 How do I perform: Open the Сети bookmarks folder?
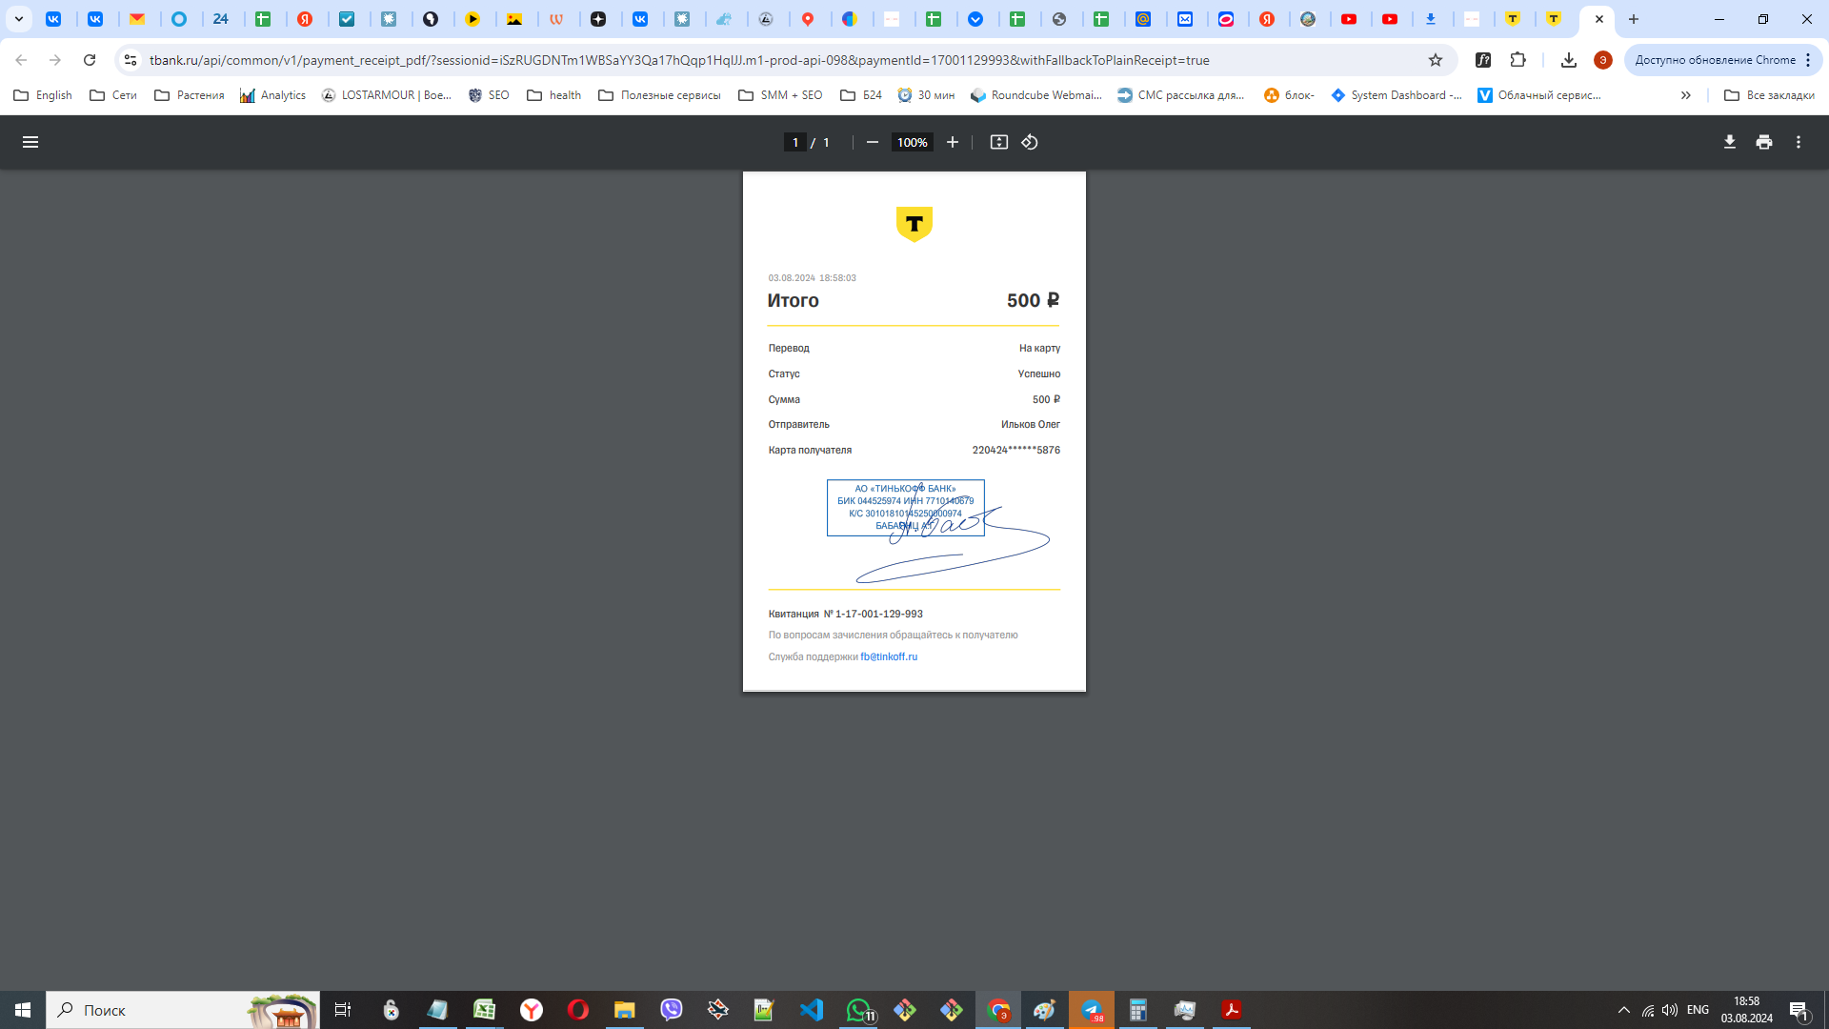point(113,95)
